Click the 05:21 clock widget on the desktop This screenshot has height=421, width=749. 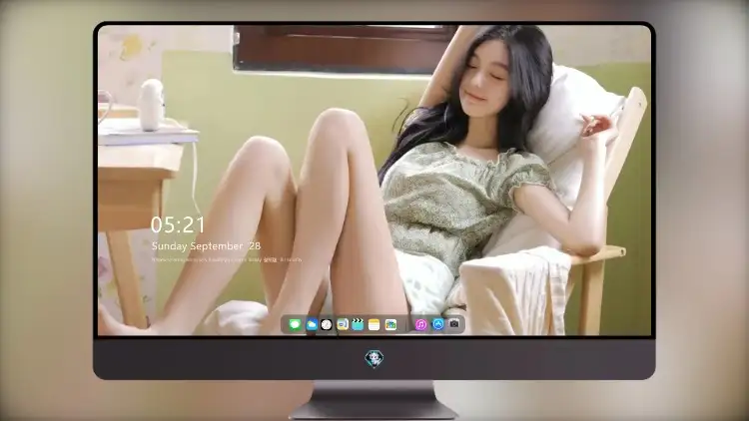[178, 224]
